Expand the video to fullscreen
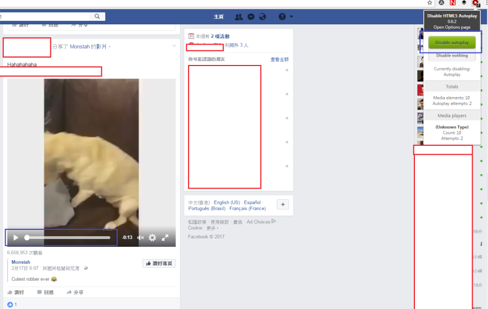This screenshot has width=488, height=309. tap(165, 238)
